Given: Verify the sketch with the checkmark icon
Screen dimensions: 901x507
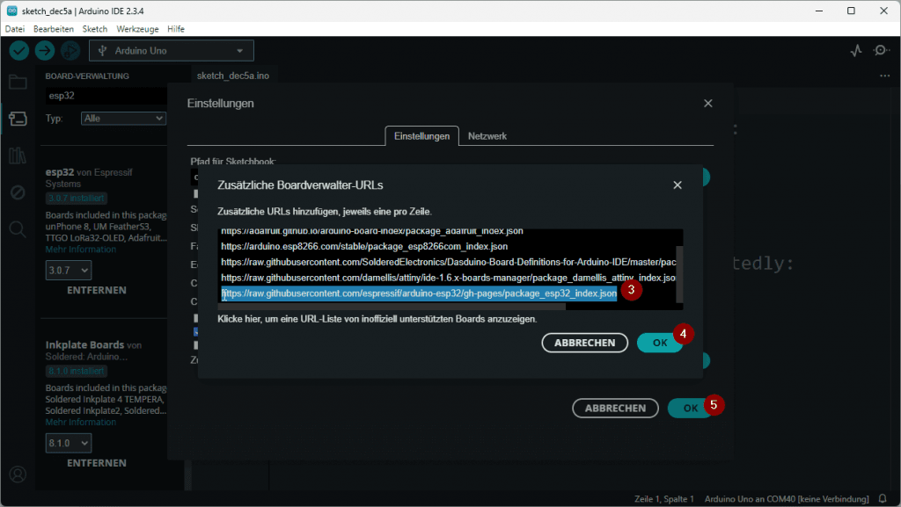Looking at the screenshot, I should 18,51.
